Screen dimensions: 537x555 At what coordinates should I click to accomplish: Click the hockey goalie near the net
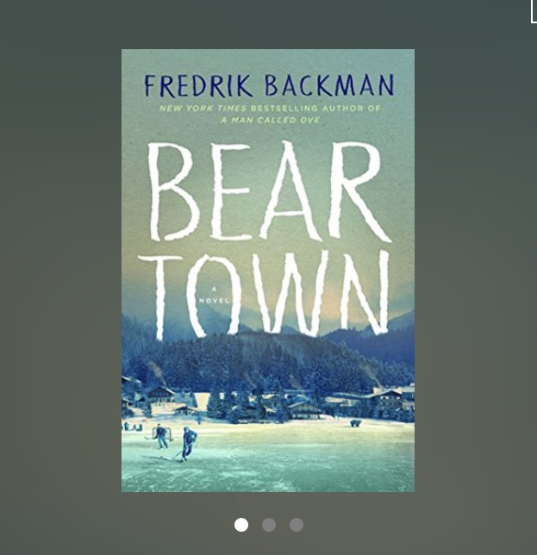tap(161, 437)
